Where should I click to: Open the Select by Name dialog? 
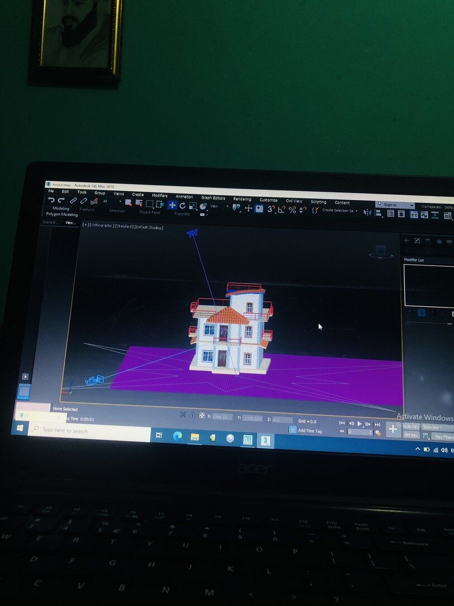coord(139,203)
